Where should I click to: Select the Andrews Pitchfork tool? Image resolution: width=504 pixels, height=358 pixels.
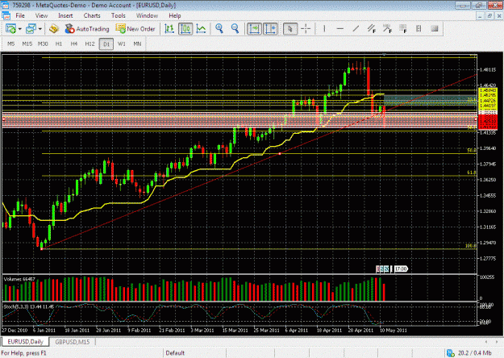coord(387,29)
